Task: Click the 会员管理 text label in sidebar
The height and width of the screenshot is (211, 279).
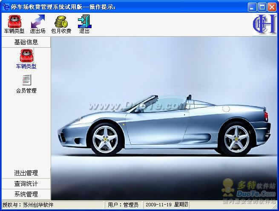Action: (26, 91)
